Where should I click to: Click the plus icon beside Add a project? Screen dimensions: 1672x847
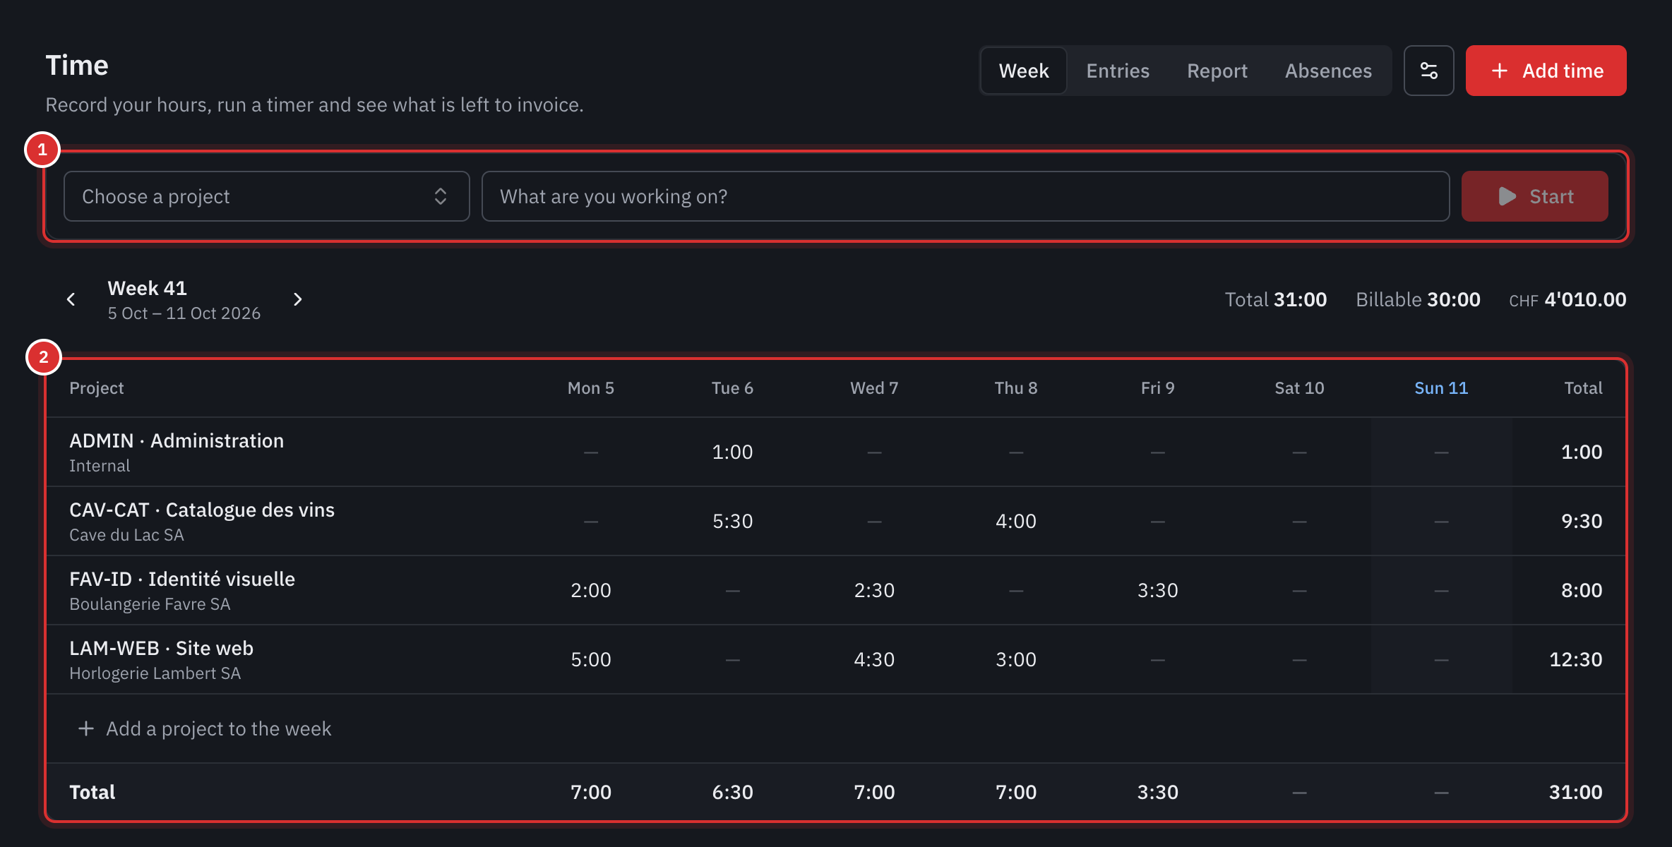coord(85,728)
